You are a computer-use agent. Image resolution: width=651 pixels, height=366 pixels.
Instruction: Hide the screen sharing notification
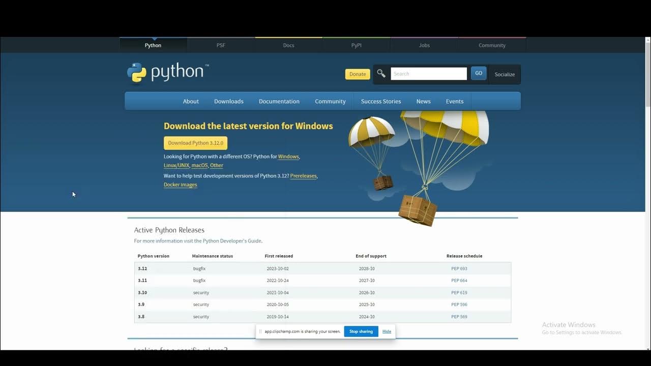387,331
